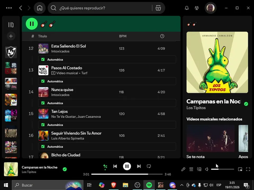This screenshot has width=254, height=190.
Task: Open the Home page icon
Action: (x=40, y=8)
